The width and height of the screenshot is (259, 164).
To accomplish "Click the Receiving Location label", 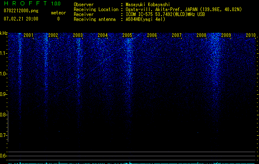I will (x=96, y=9).
